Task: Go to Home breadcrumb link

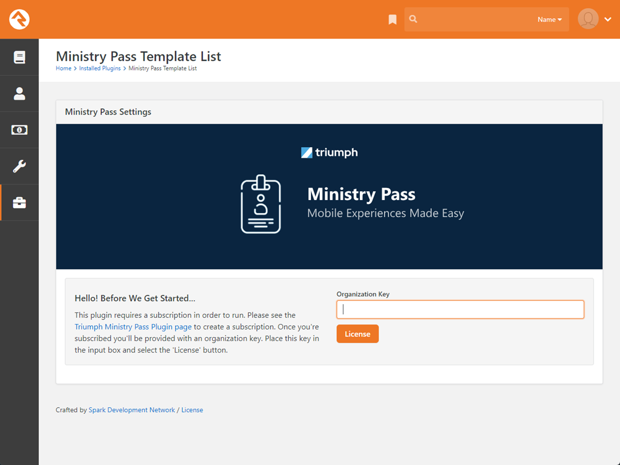Action: pyautogui.click(x=63, y=68)
